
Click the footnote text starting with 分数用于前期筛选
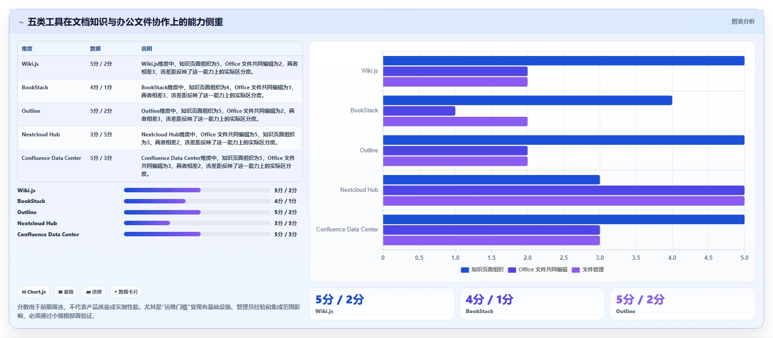click(159, 311)
